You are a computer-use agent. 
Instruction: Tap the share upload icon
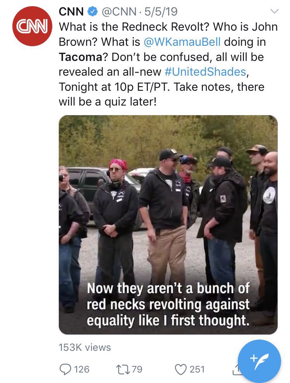tap(236, 369)
